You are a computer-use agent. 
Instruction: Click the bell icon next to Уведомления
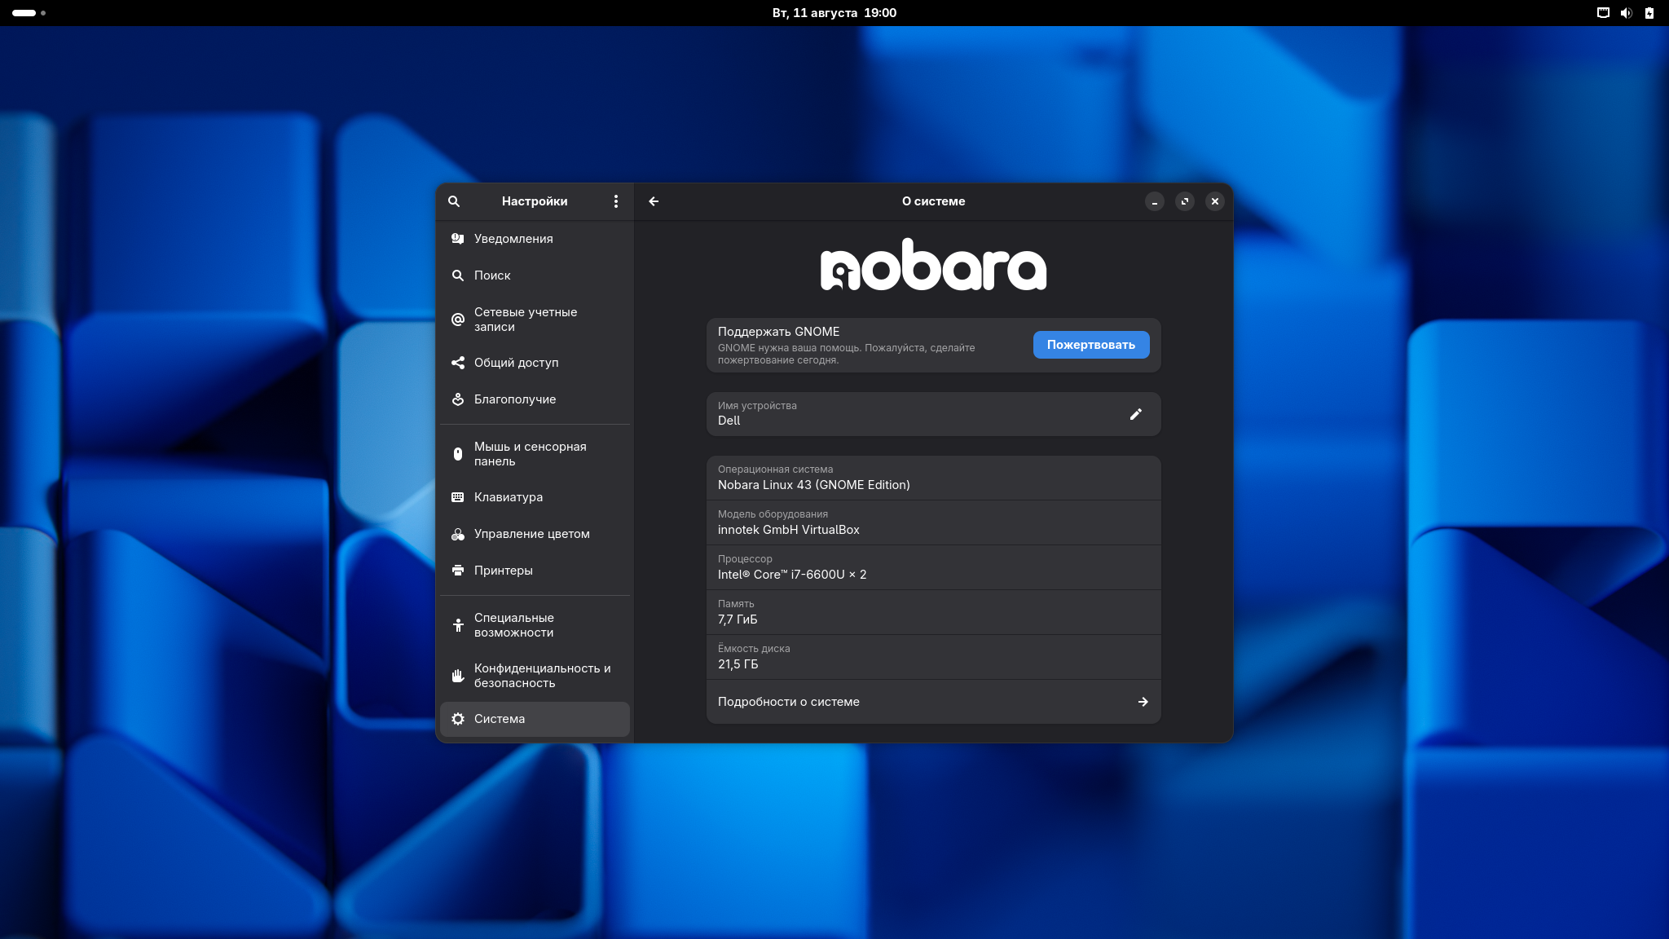click(458, 239)
